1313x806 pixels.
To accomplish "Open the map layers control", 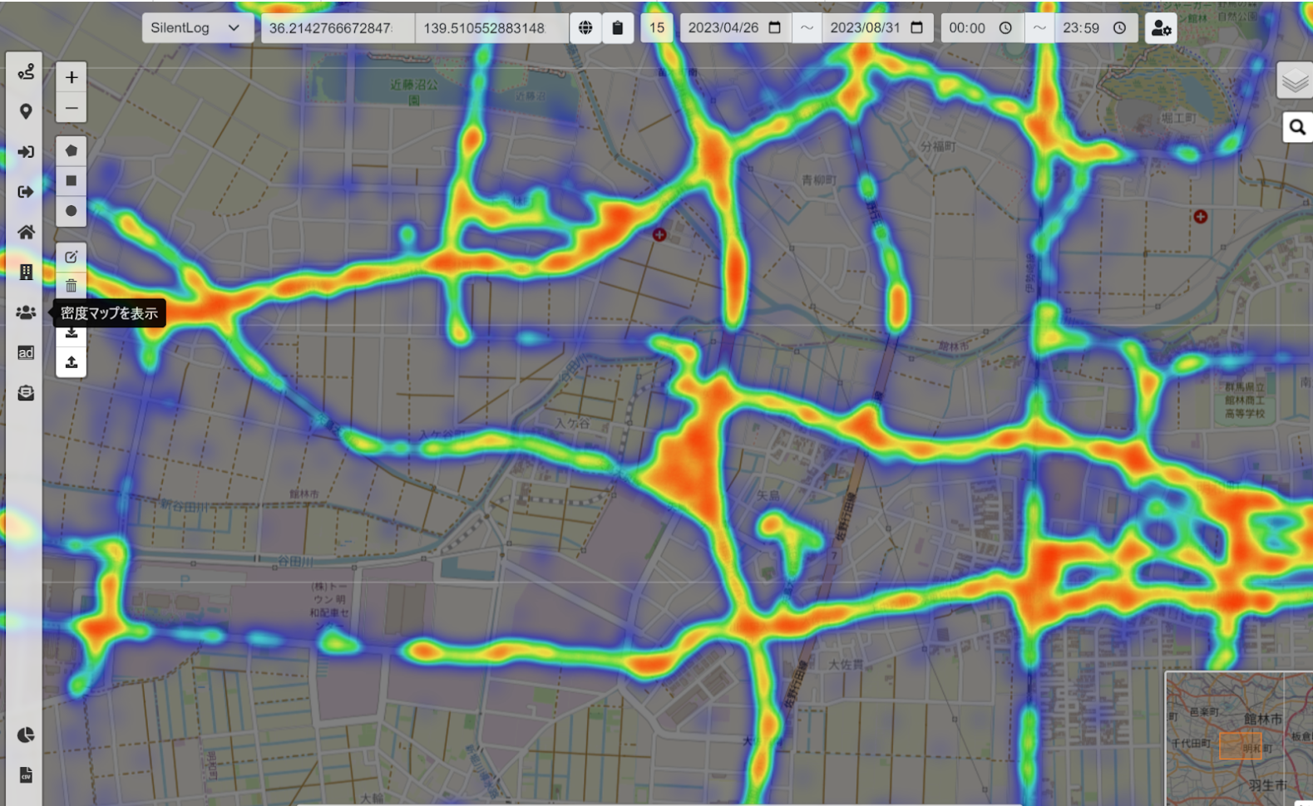I will 1295,81.
